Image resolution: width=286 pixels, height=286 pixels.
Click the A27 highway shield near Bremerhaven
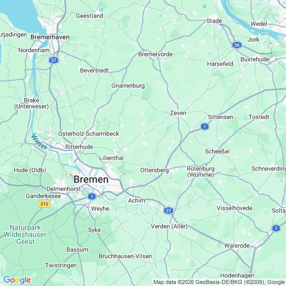54,60
